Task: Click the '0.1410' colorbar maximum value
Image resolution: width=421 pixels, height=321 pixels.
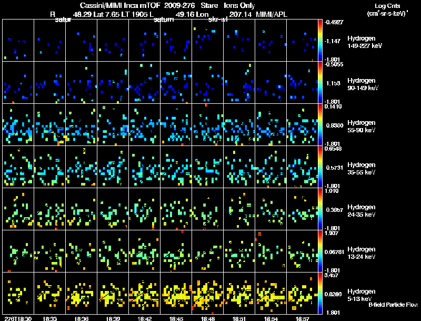Action: tap(333, 106)
